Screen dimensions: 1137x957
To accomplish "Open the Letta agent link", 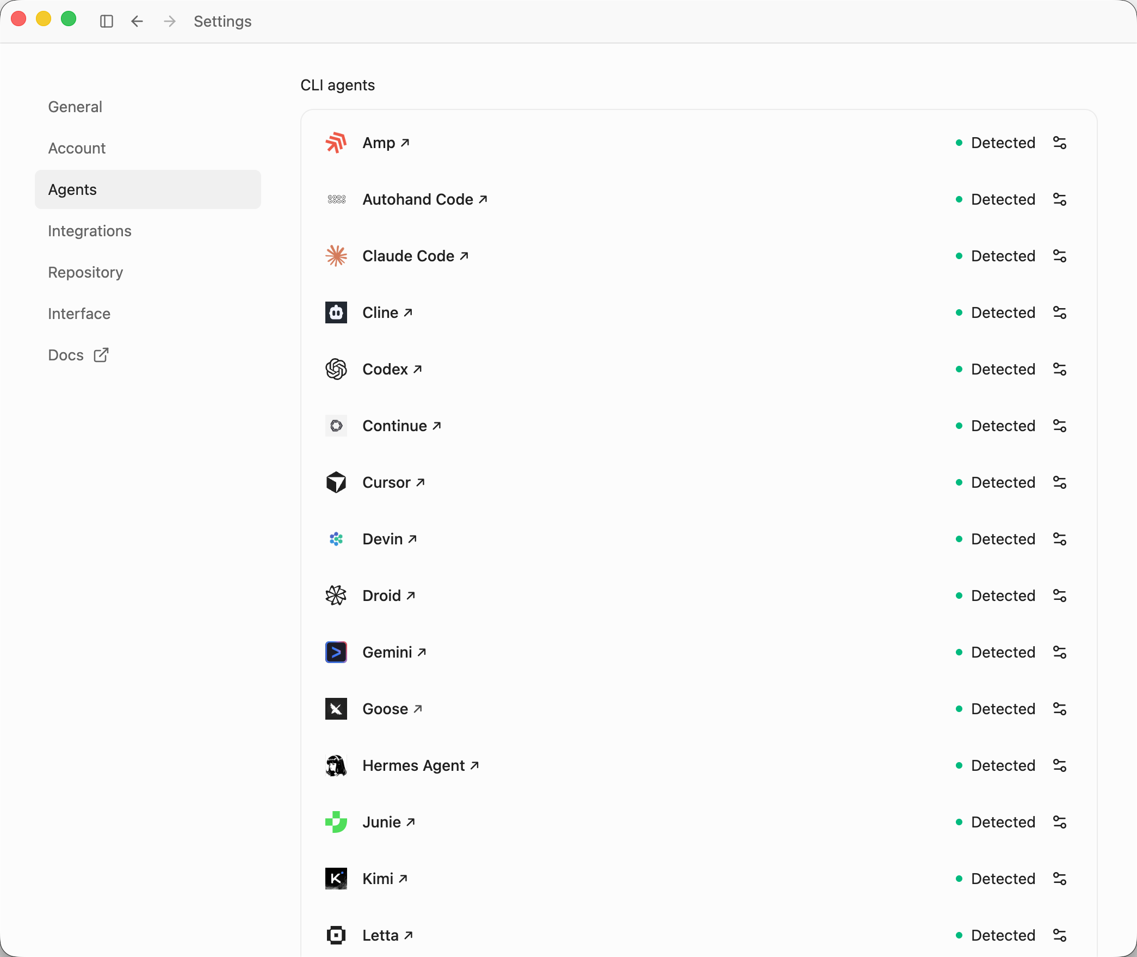I will click(388, 935).
